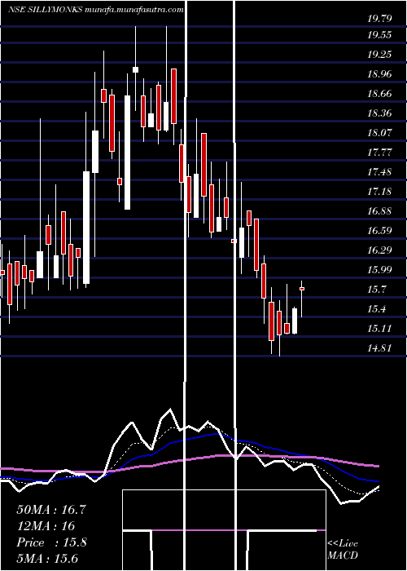Screen dimensions: 407x571
Task: Click the 15.7 price axis label
Action: click(376, 290)
